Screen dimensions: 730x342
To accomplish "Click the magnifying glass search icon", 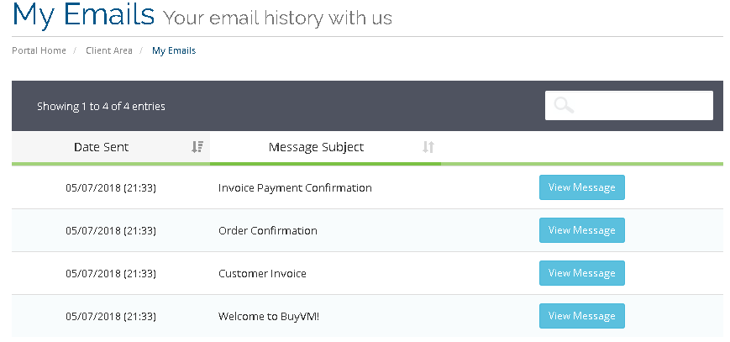I will 564,106.
